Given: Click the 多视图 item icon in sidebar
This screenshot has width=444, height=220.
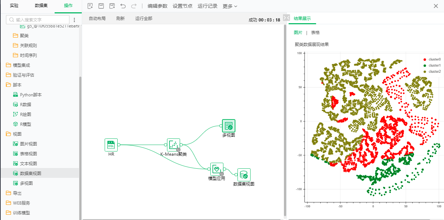Looking at the screenshot, I should tap(16, 183).
